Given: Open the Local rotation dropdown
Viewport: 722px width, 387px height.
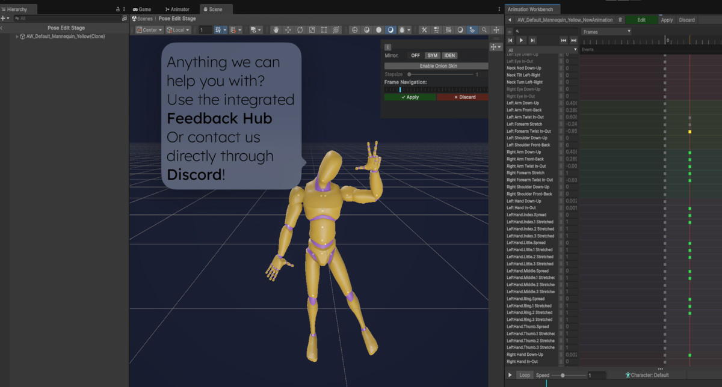Looking at the screenshot, I should (178, 29).
